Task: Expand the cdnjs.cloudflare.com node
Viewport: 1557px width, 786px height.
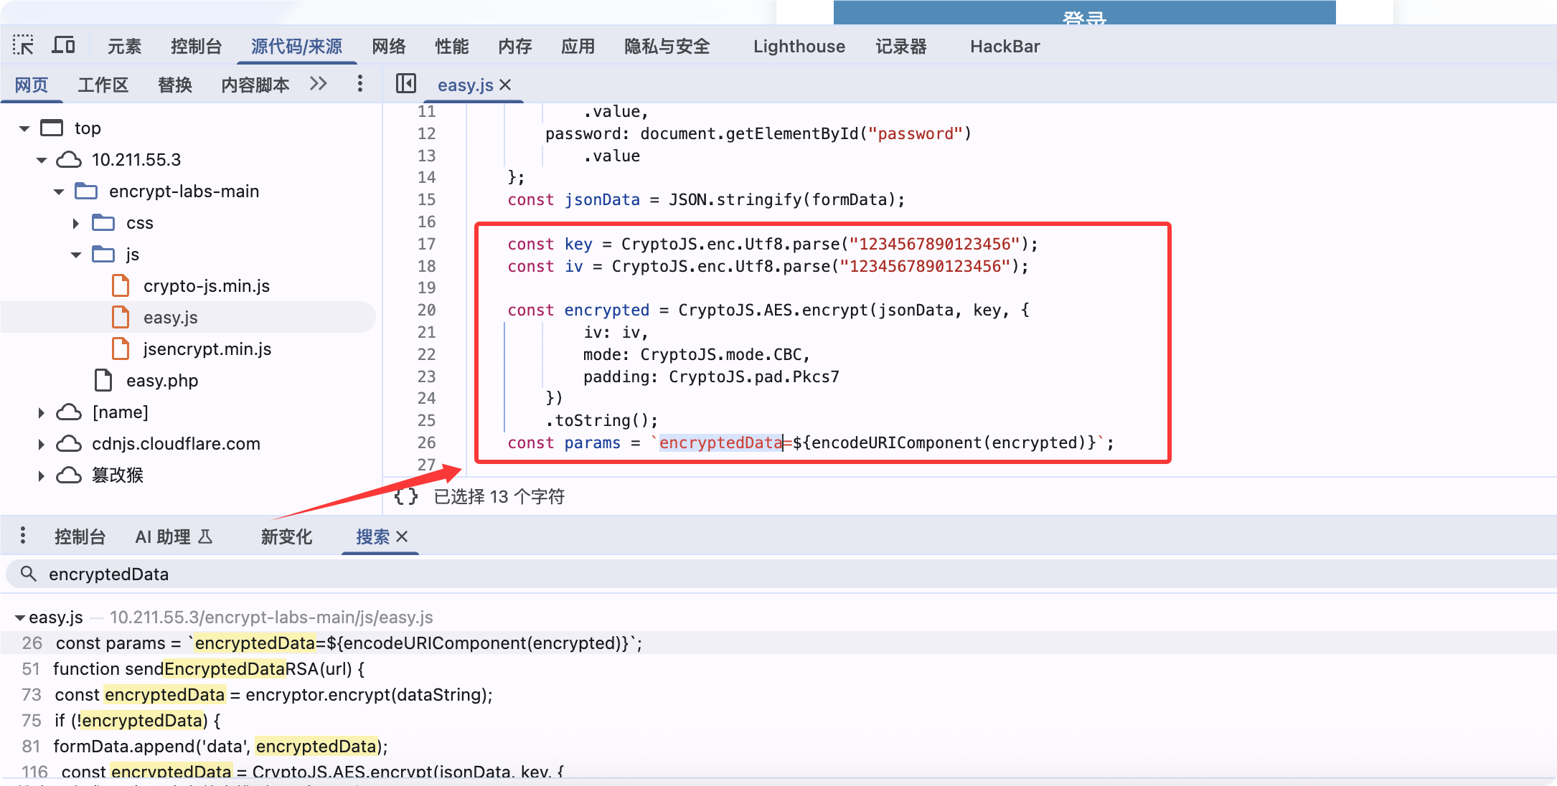Action: point(41,444)
